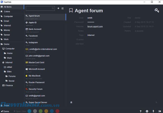Open the 4 records history link
This screenshot has height=113, width=163.
click(x=139, y=31)
